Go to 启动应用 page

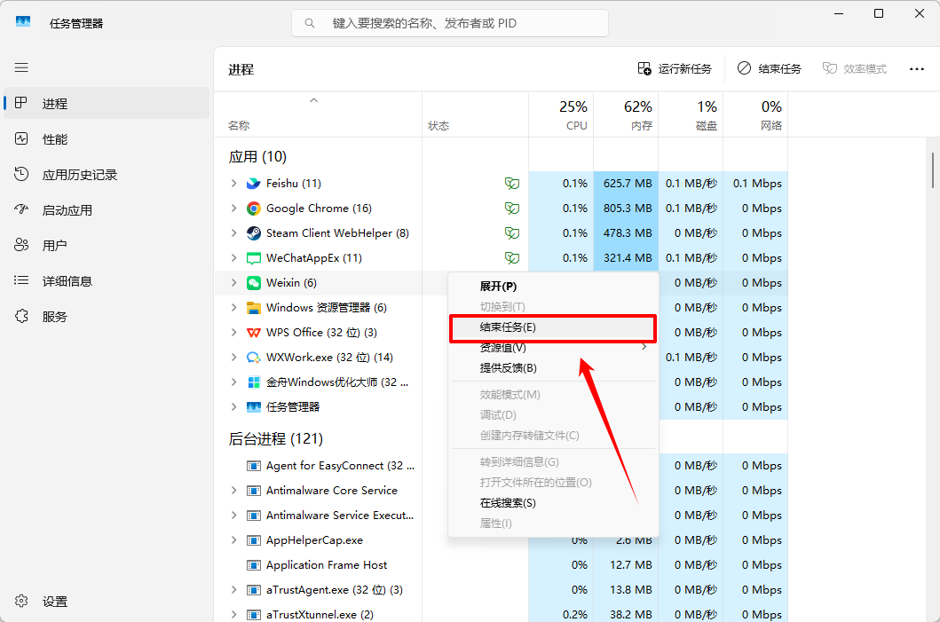click(x=107, y=209)
